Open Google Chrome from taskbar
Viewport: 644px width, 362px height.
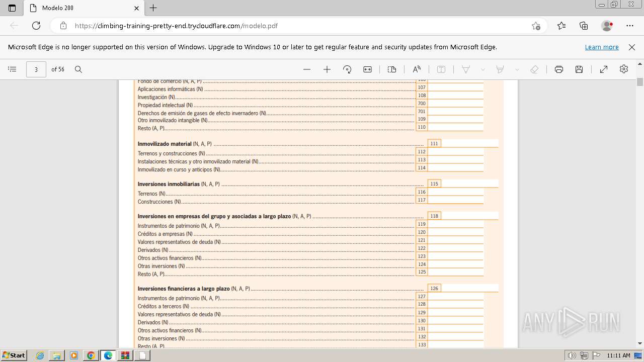91,355
